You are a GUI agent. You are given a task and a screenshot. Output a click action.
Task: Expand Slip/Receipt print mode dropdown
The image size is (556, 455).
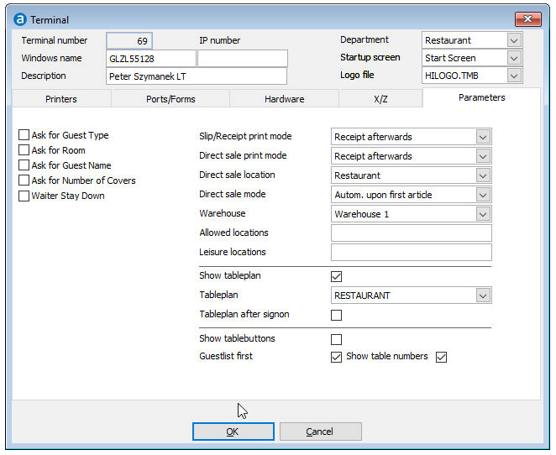click(x=482, y=137)
